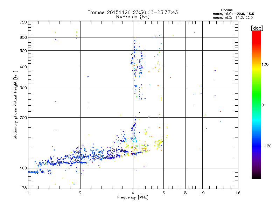
Task: Click the 'mean, sd,X: 91.2, 22.5' line
Action: [233, 17]
